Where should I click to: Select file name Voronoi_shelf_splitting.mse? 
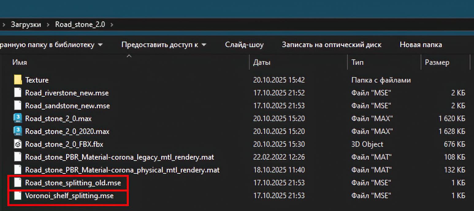point(69,196)
